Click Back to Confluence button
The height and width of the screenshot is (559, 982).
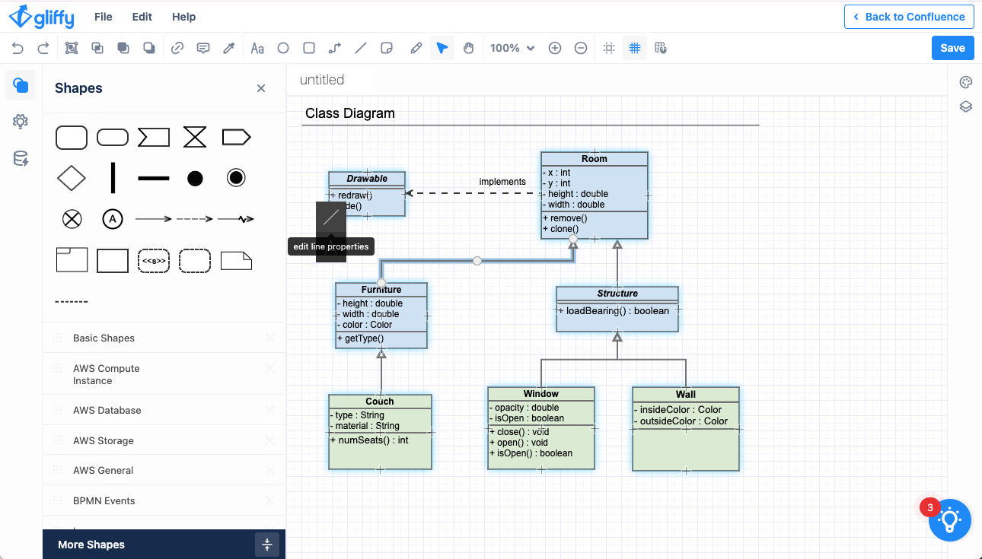coord(908,17)
